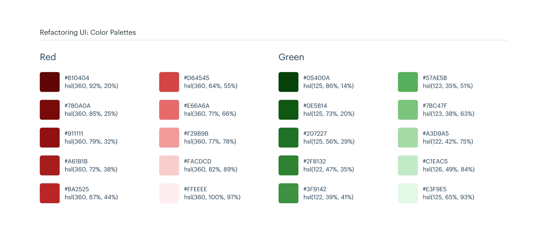The image size is (547, 236).
Task: Select the #780A0A red swatch
Action: [50, 110]
